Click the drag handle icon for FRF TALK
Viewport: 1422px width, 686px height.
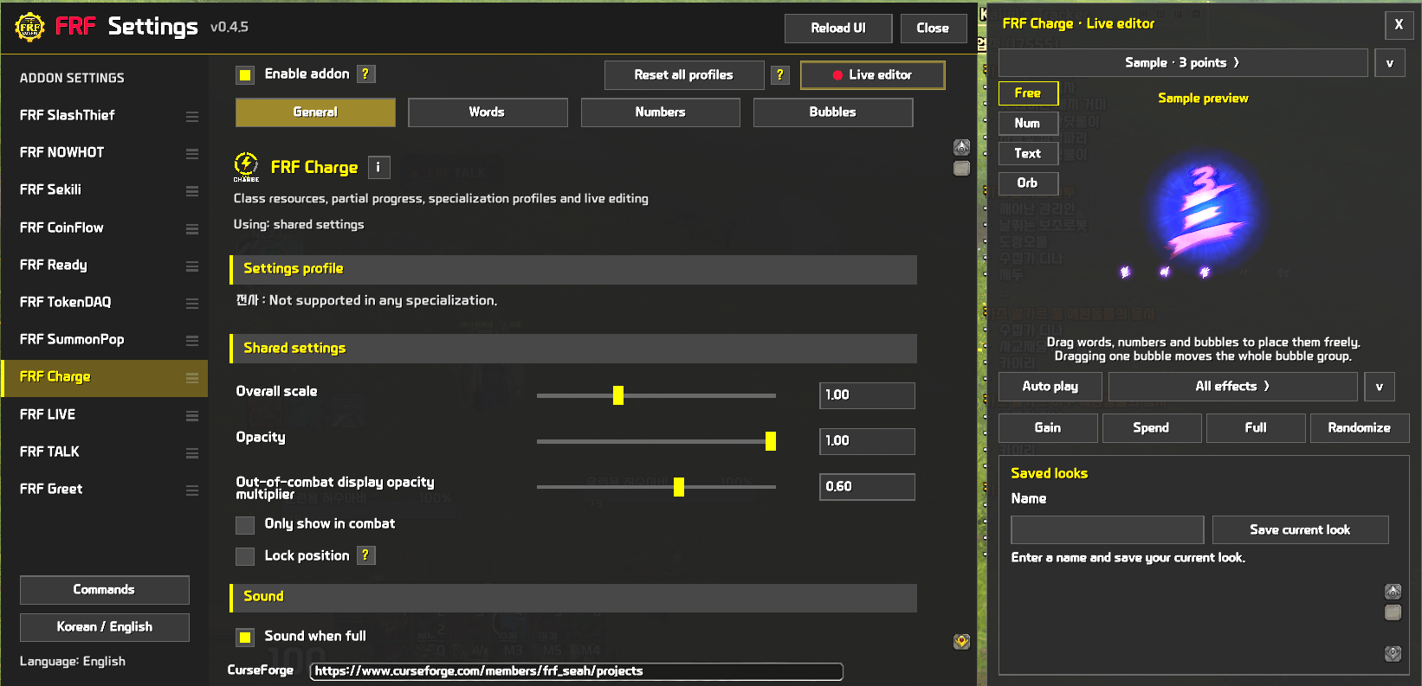click(191, 452)
